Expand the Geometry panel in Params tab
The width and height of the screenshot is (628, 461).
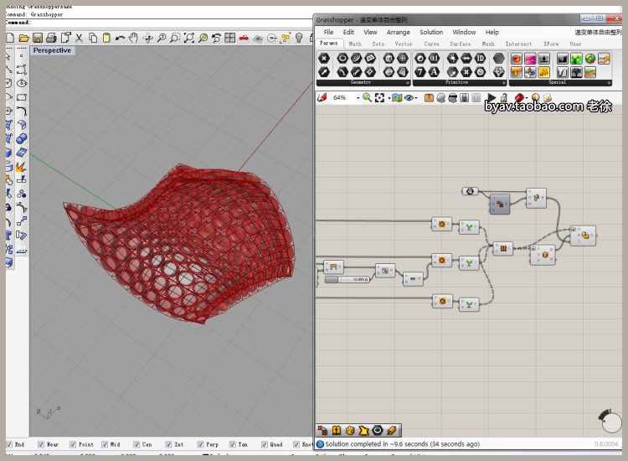coord(408,82)
